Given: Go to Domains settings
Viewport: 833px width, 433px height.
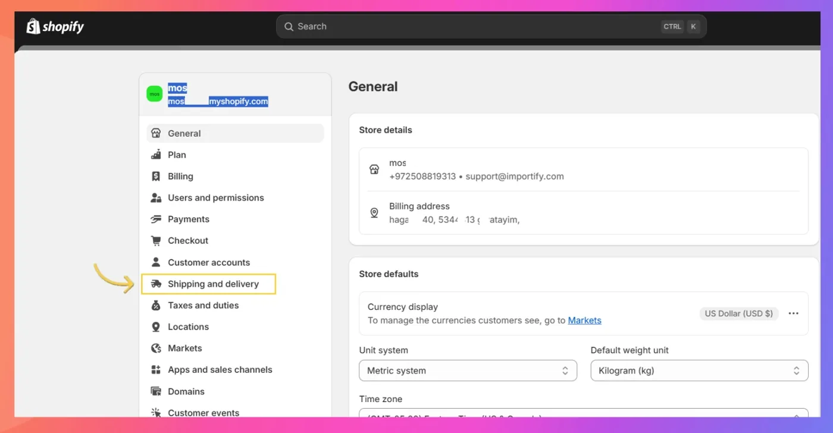Looking at the screenshot, I should (x=235, y=391).
